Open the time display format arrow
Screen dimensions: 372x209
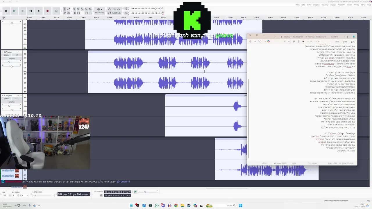[x=89, y=194]
